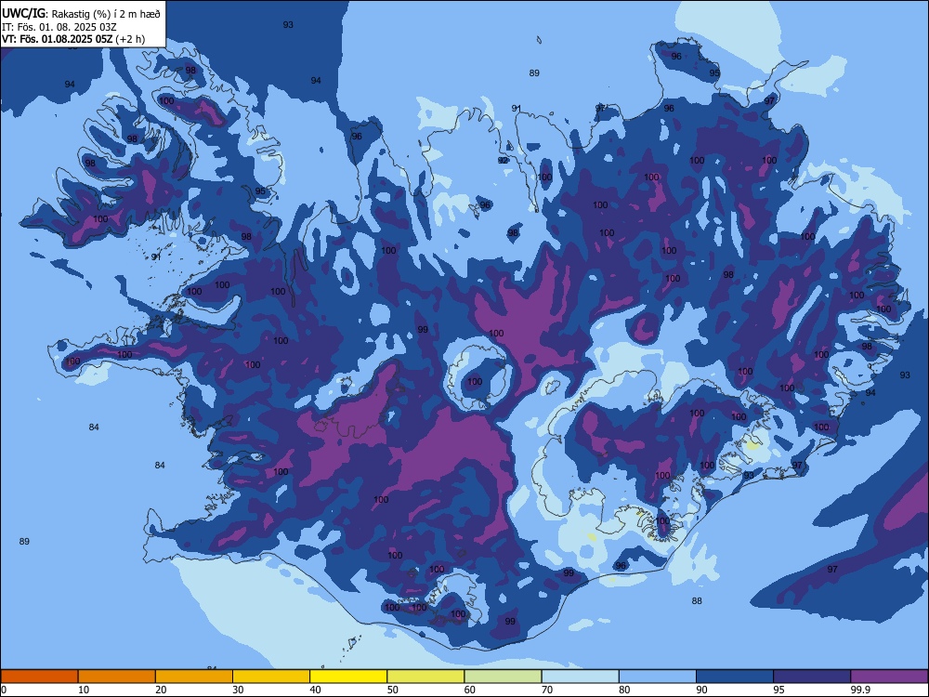
Task: Click the '70' tick label on the legend
Action: pos(547,690)
